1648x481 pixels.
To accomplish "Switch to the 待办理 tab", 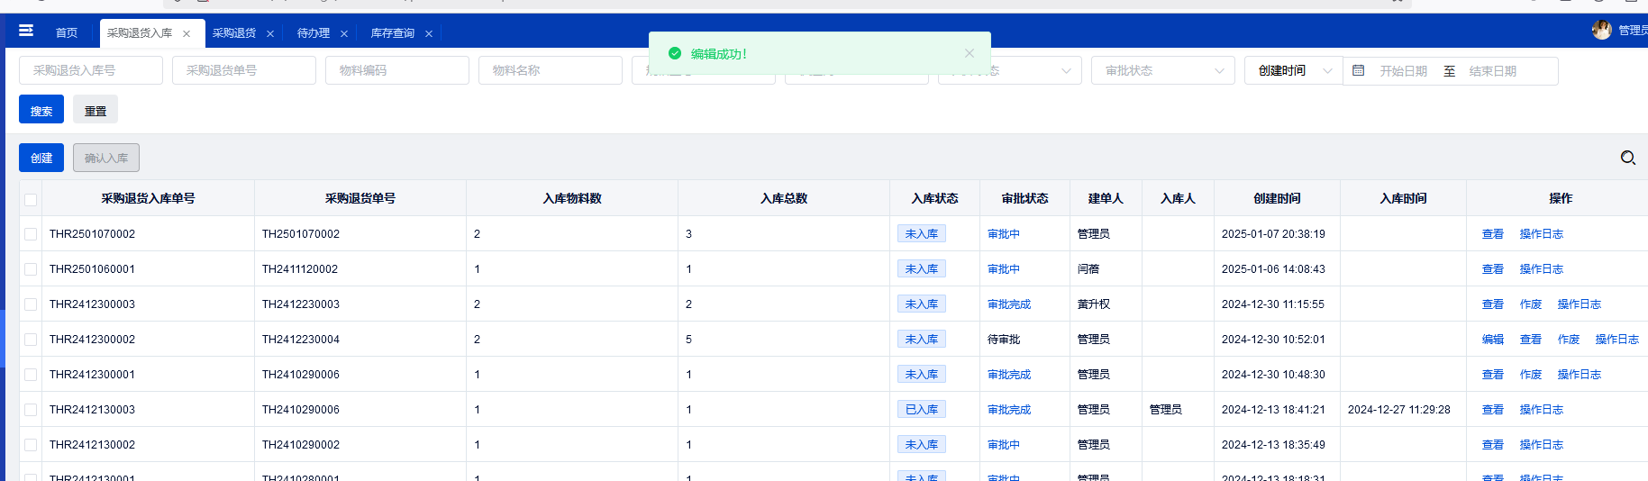I will click(x=314, y=33).
